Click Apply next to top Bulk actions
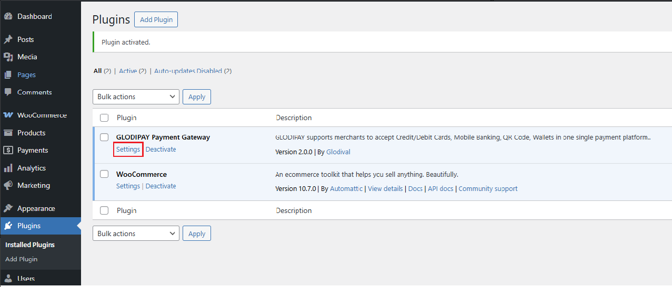Screen dimensions: 672x287 coord(197,97)
